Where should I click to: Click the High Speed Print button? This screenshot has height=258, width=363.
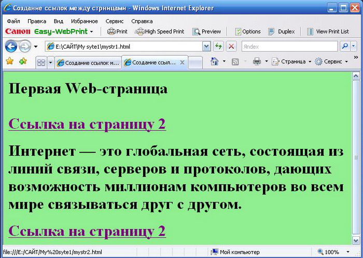click(x=160, y=32)
